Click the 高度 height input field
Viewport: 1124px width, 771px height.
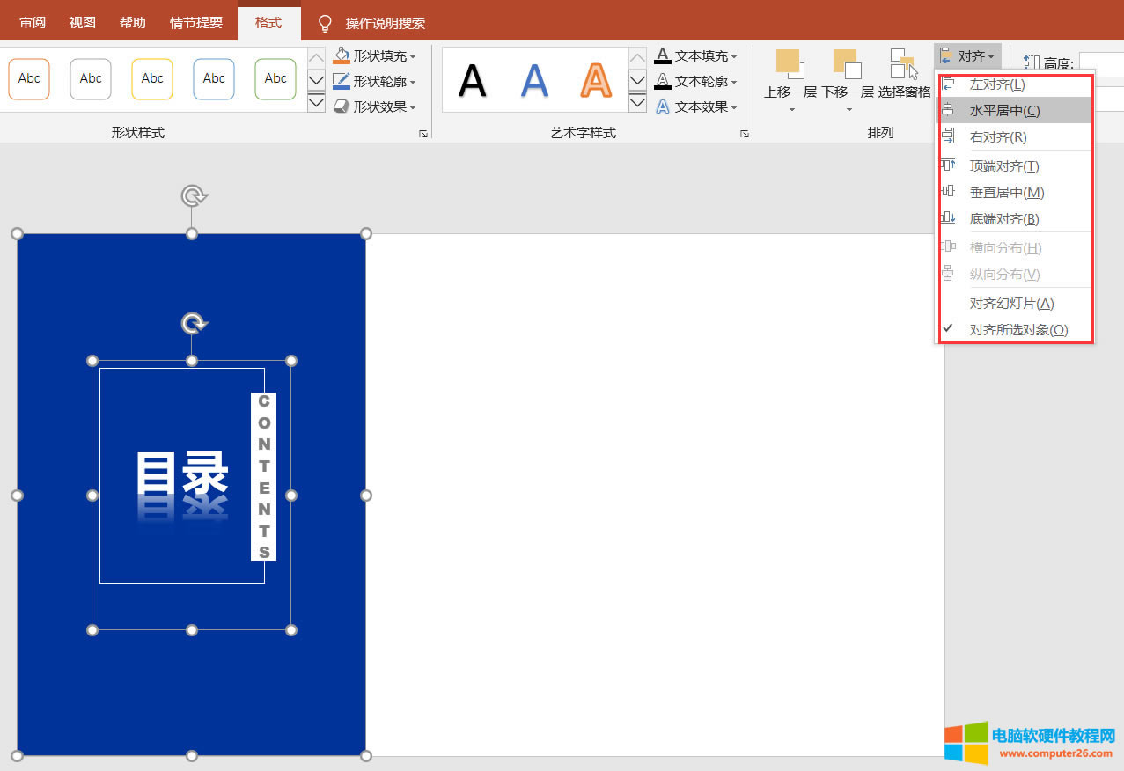coord(1100,63)
